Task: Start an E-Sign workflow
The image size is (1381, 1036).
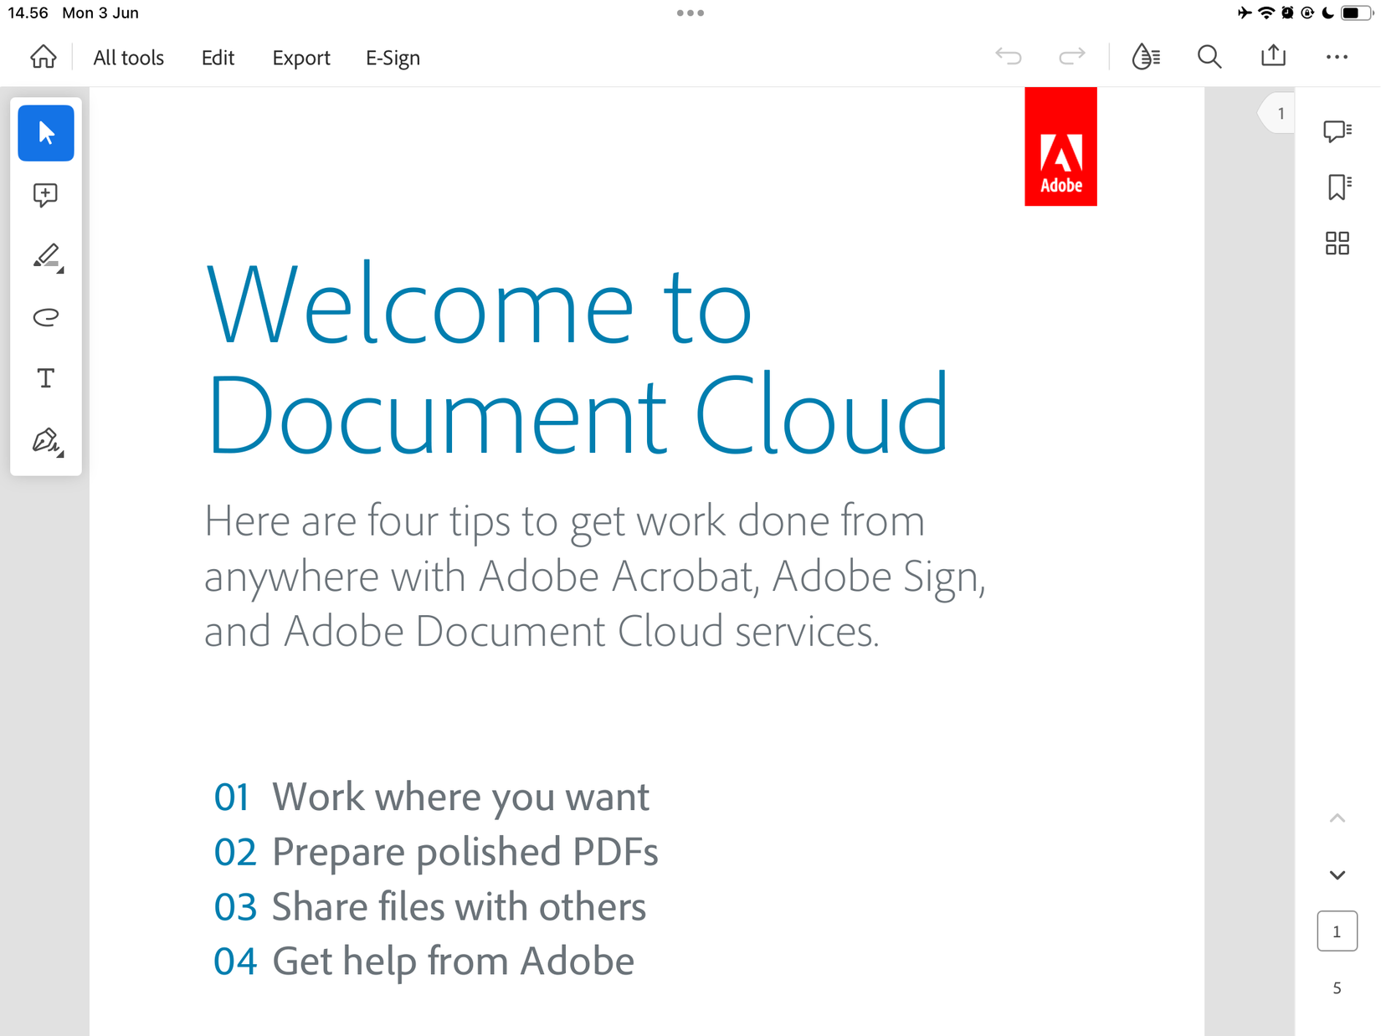Action: pyautogui.click(x=392, y=57)
